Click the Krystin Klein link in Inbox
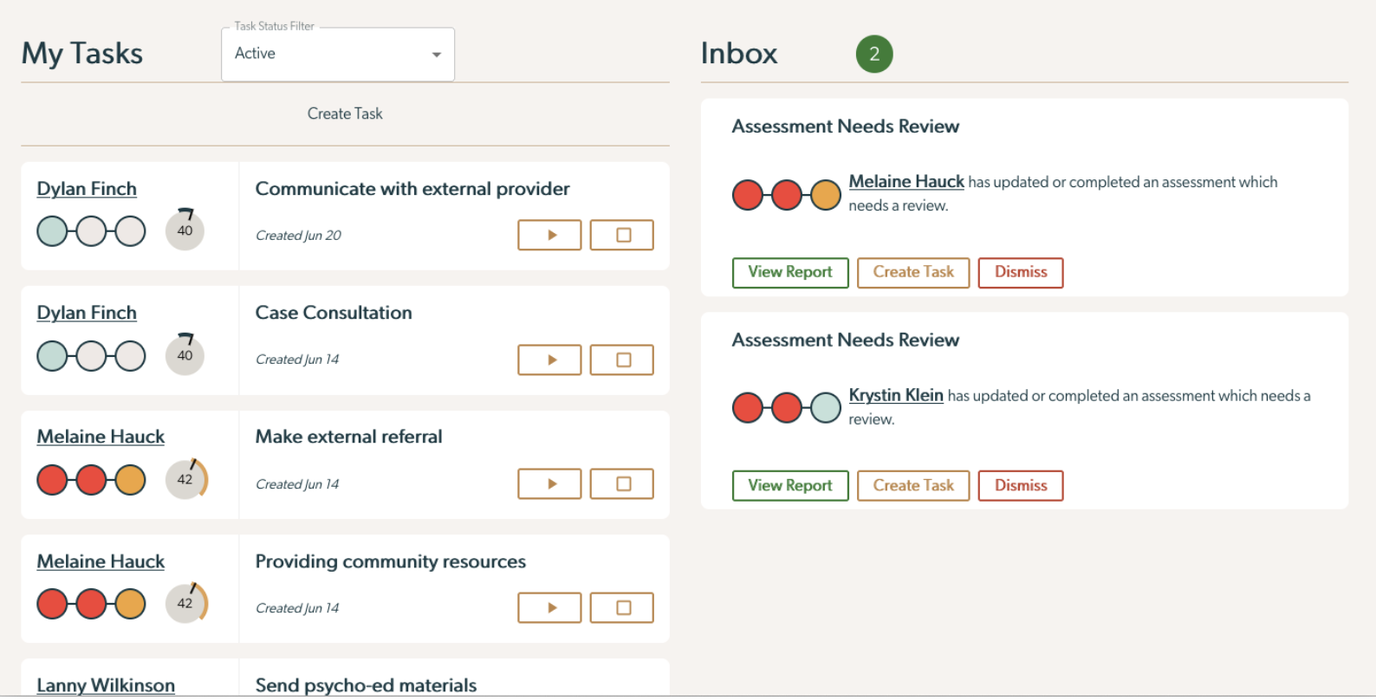Viewport: 1376px width, 700px height. click(896, 395)
